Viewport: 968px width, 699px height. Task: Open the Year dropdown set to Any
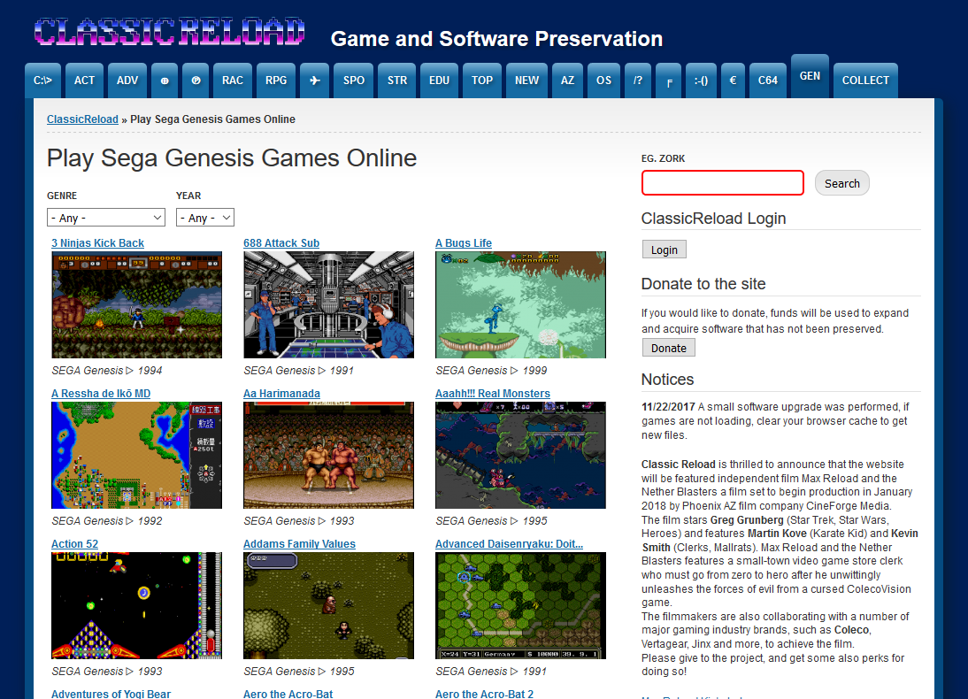click(x=204, y=217)
